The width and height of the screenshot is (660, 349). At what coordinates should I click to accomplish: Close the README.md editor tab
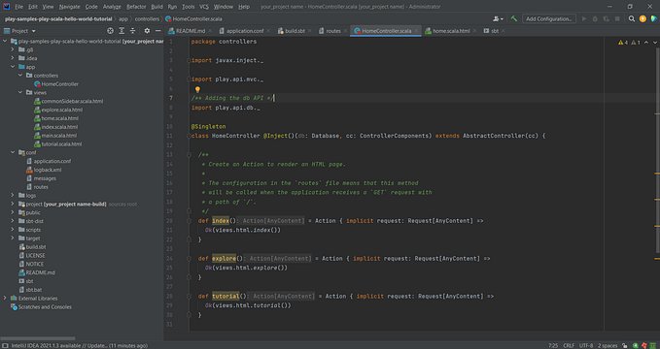[x=210, y=31]
